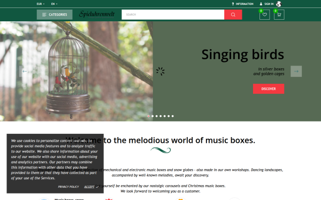This screenshot has height=200, width=321.
Task: Click the red search magnifier button
Action: pos(233,15)
